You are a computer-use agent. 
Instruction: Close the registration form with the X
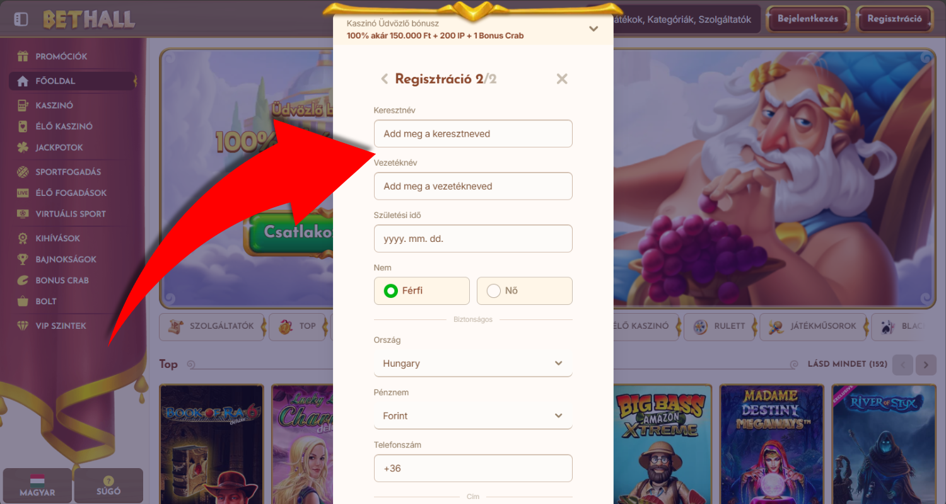point(562,79)
